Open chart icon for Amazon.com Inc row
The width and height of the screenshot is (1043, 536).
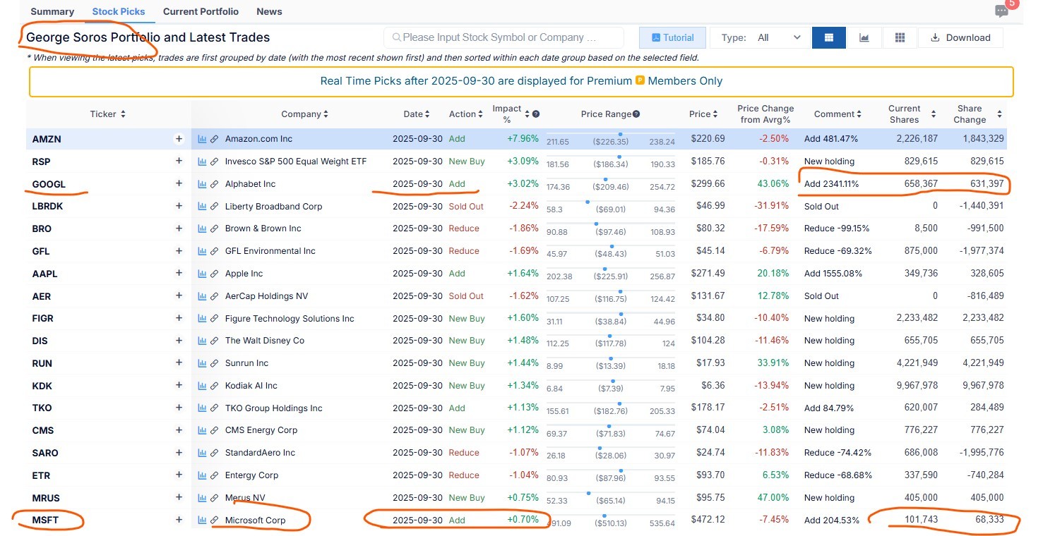[202, 139]
